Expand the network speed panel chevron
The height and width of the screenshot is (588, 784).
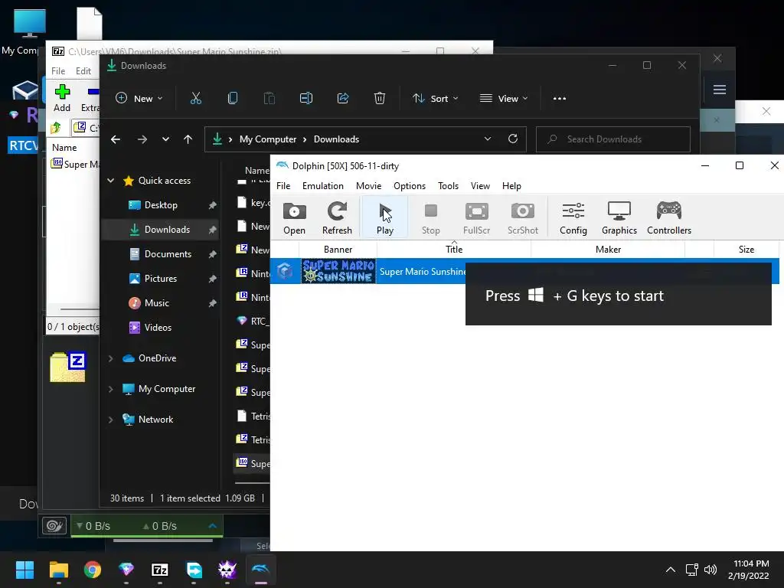tap(213, 525)
